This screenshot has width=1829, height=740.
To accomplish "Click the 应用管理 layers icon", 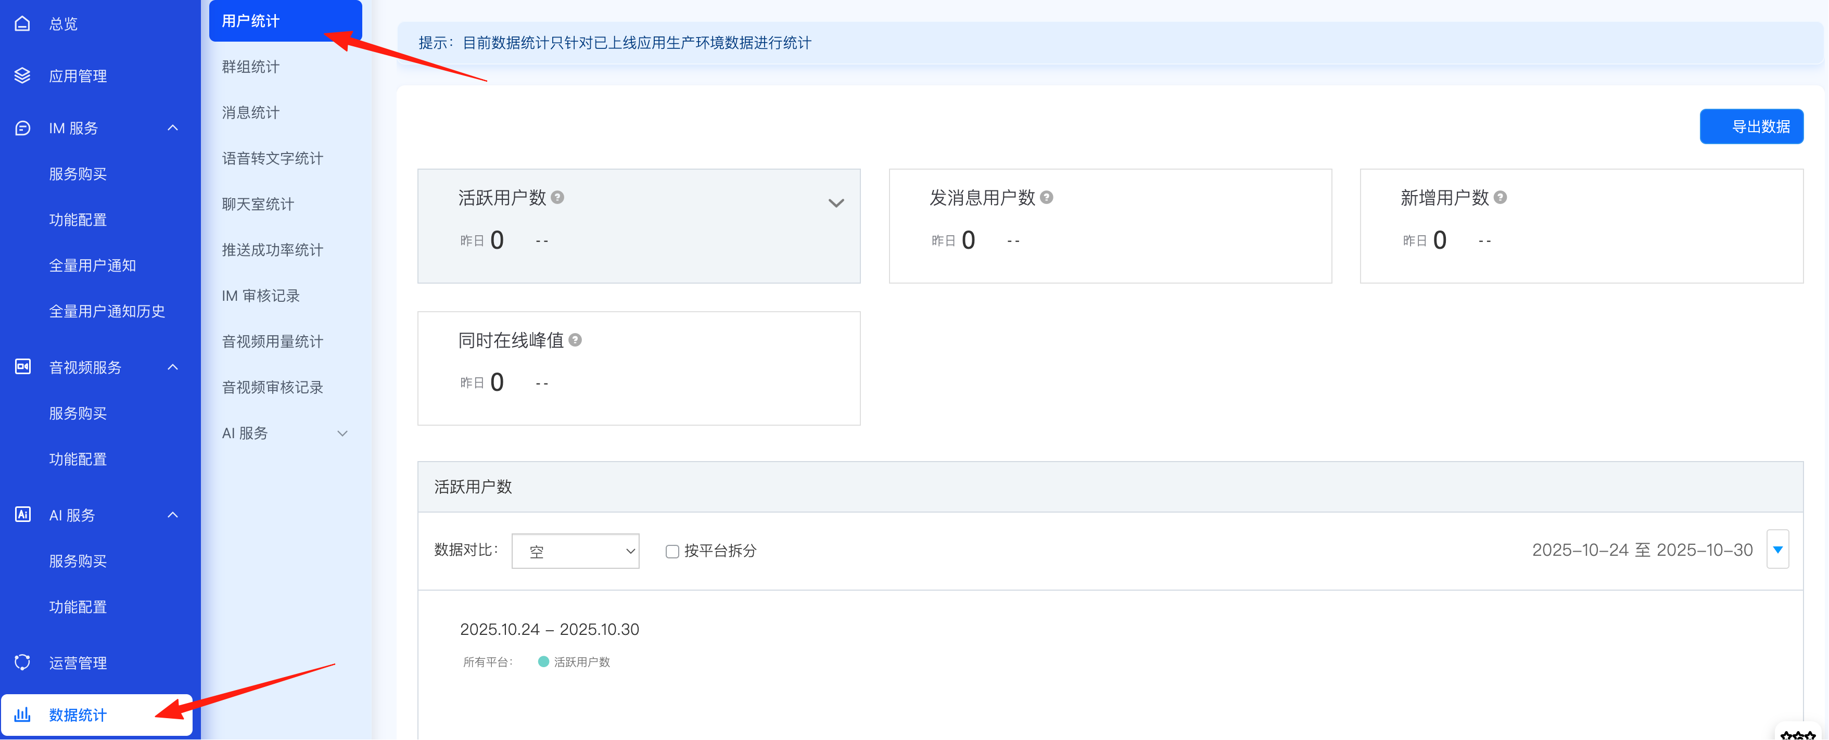I will [23, 75].
